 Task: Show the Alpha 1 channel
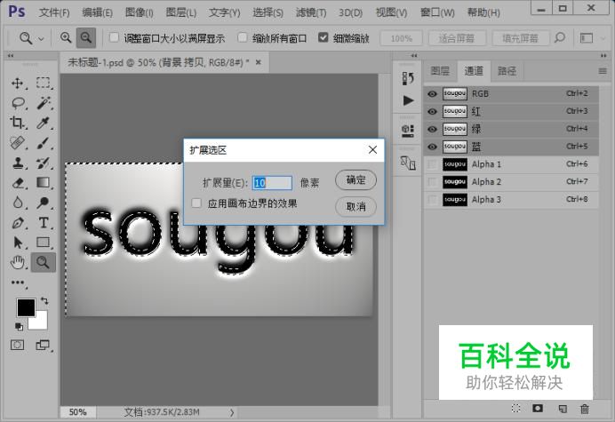click(432, 164)
